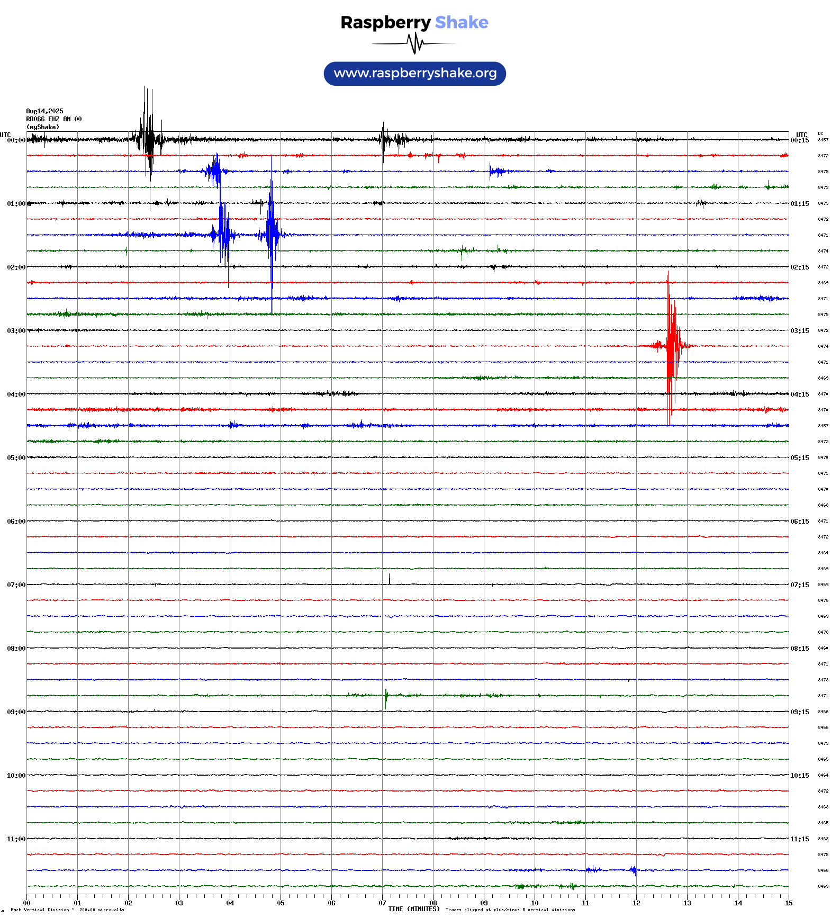Click the 11:00 row label on the left axis
The image size is (831, 917).
click(x=16, y=839)
